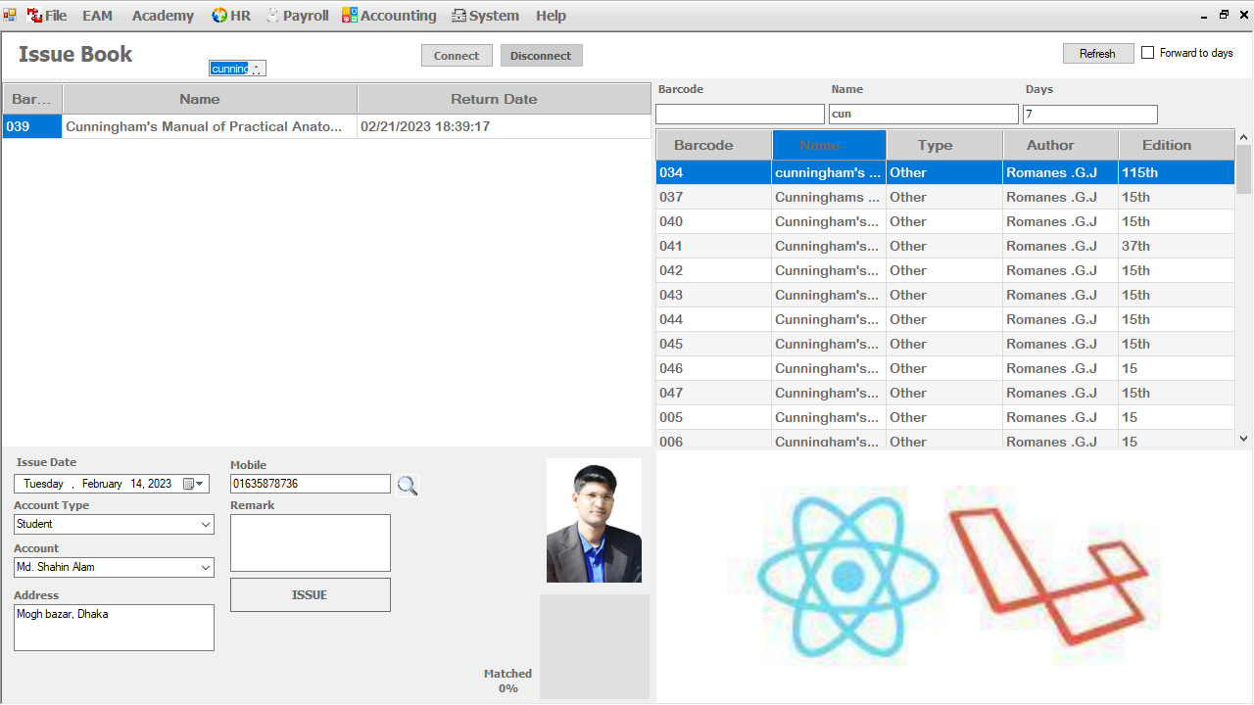Open the System menu
Viewport: 1254px width, 705px height.
point(485,16)
